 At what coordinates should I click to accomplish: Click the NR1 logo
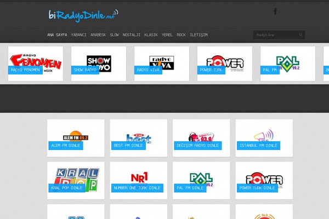[139, 177]
